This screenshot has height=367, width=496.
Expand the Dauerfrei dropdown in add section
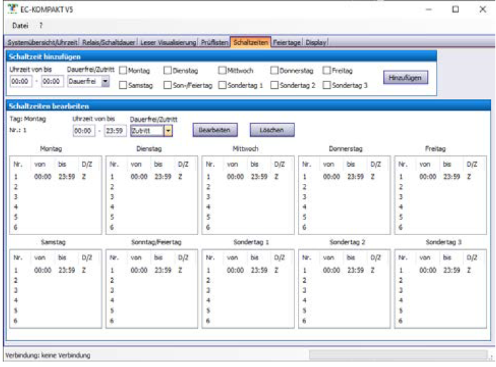point(105,81)
